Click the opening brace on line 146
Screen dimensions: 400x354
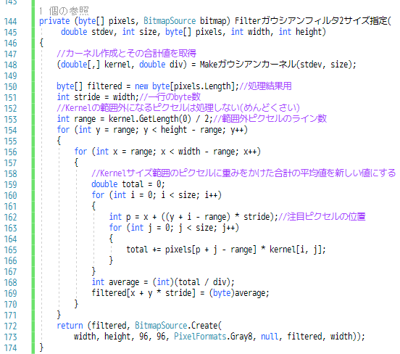coord(41,43)
